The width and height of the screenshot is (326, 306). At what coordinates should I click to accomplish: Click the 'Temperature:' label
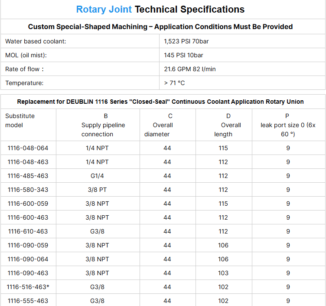tap(24, 83)
